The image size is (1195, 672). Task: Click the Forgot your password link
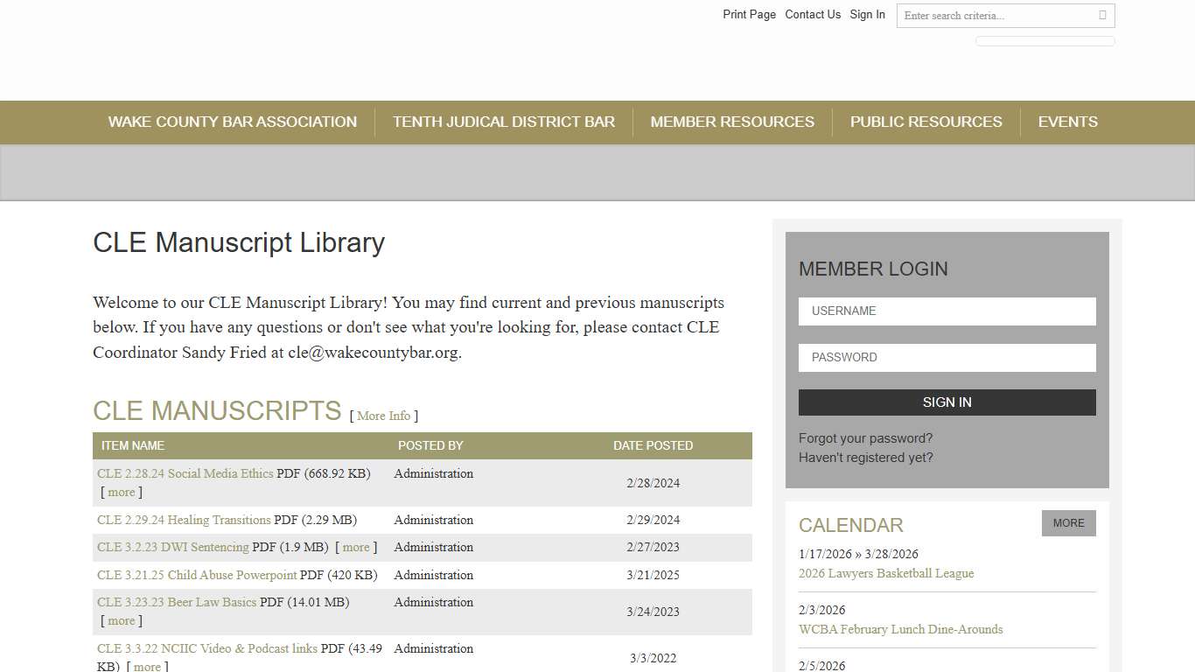[x=865, y=437]
